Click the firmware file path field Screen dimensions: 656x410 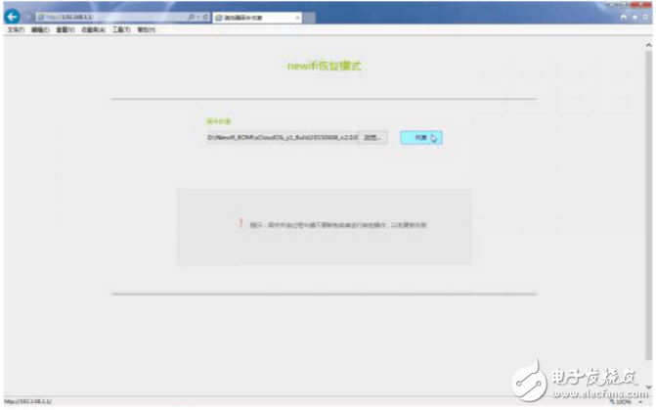(x=282, y=138)
